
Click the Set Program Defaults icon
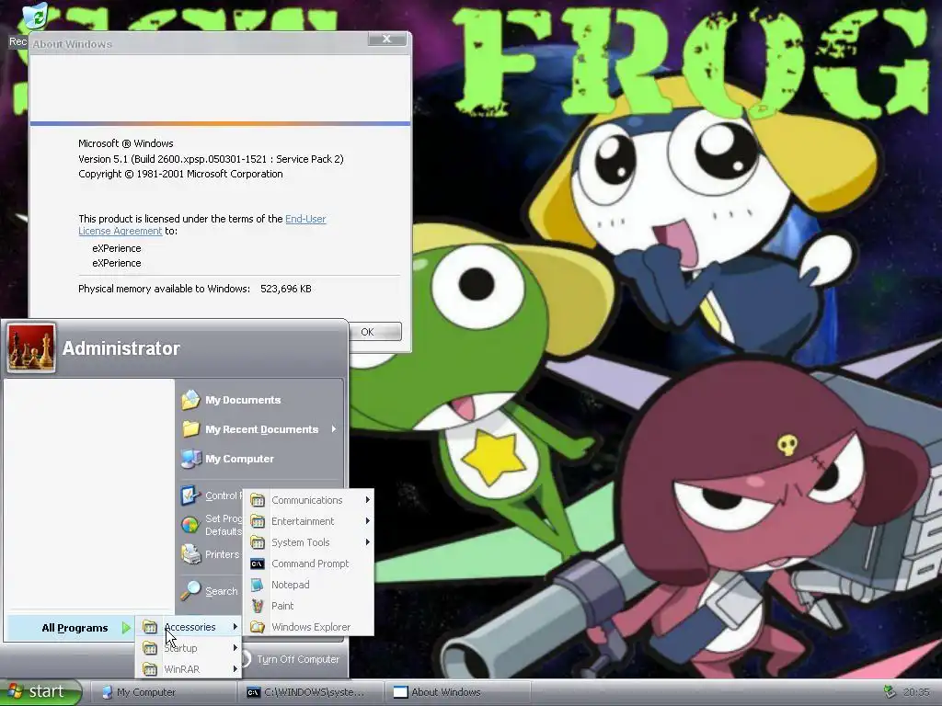[x=190, y=525]
